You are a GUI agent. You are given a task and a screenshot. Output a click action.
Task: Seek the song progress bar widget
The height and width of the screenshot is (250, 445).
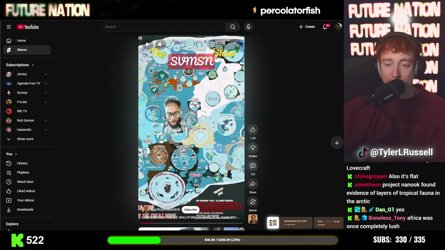329,225
